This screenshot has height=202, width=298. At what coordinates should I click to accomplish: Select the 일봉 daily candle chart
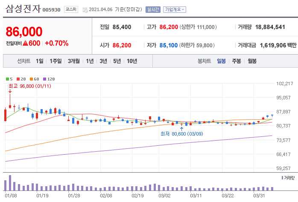pos(221,61)
